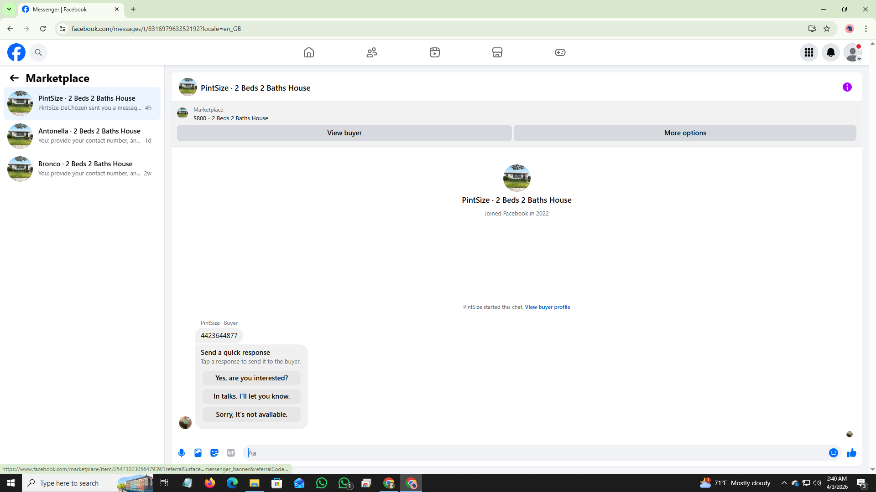
Task: Click the View buyer button
Action: [x=344, y=133]
